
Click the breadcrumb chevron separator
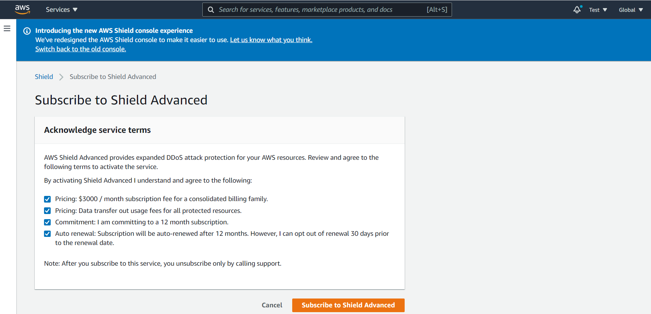point(61,77)
